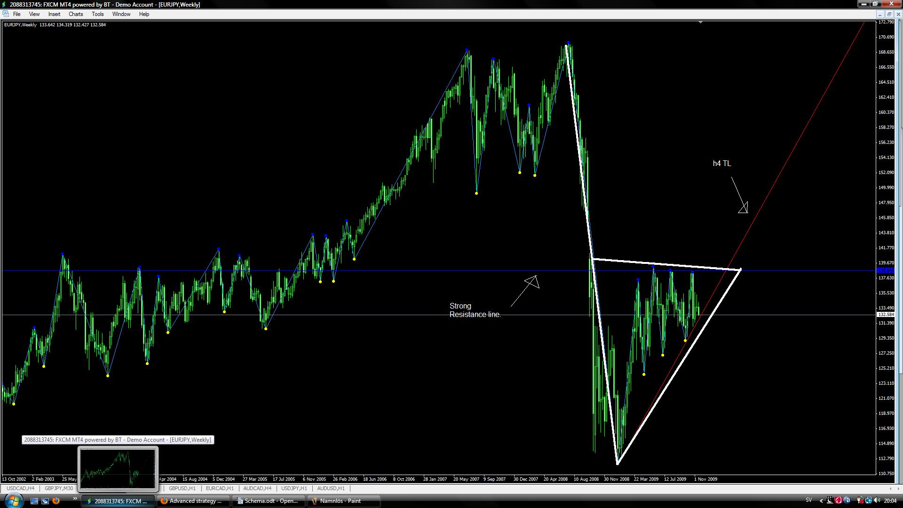Viewport: 903px width, 508px height.
Task: Open the Windows Start orb
Action: coord(13,500)
